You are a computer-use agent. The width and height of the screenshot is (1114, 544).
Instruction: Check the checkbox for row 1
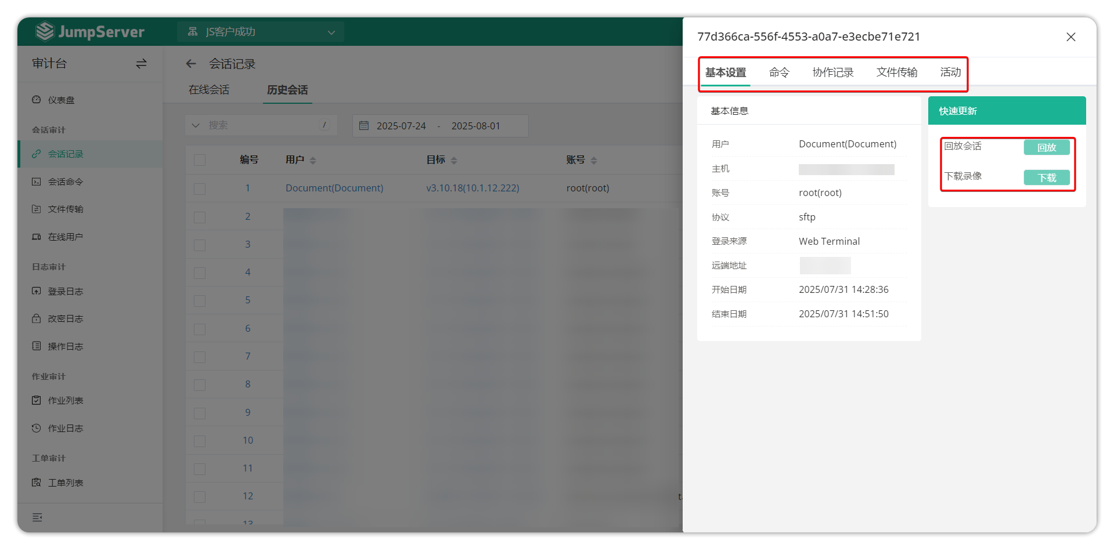pos(200,188)
